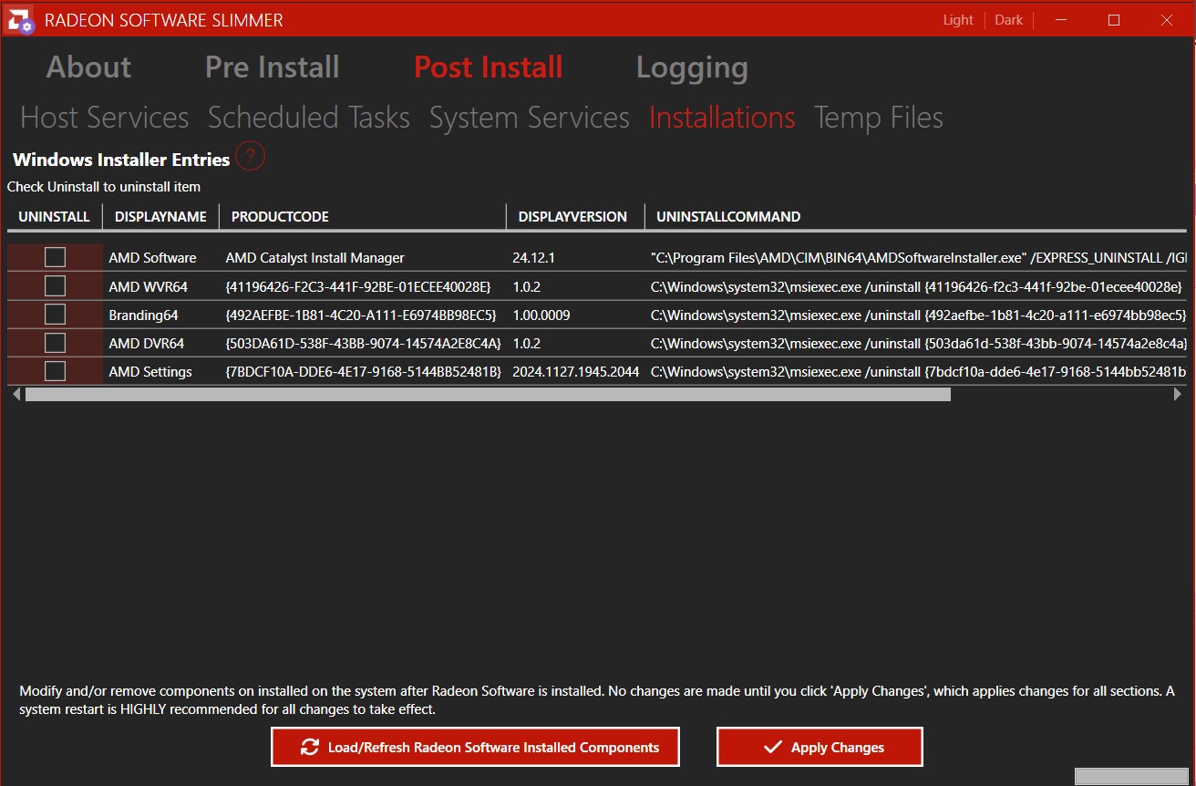Select the AMD Settings display name cell

pyautogui.click(x=161, y=371)
